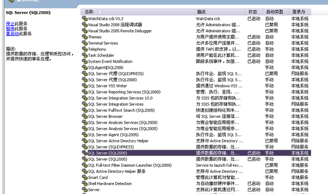Sort services by the 状态 column header
The image size is (328, 194).
click(x=254, y=12)
